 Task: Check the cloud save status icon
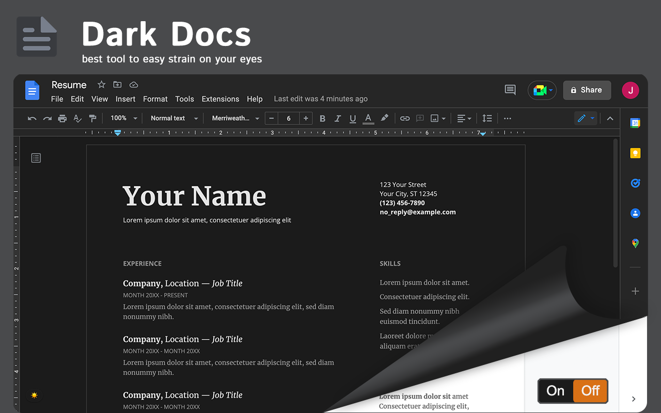(x=134, y=85)
